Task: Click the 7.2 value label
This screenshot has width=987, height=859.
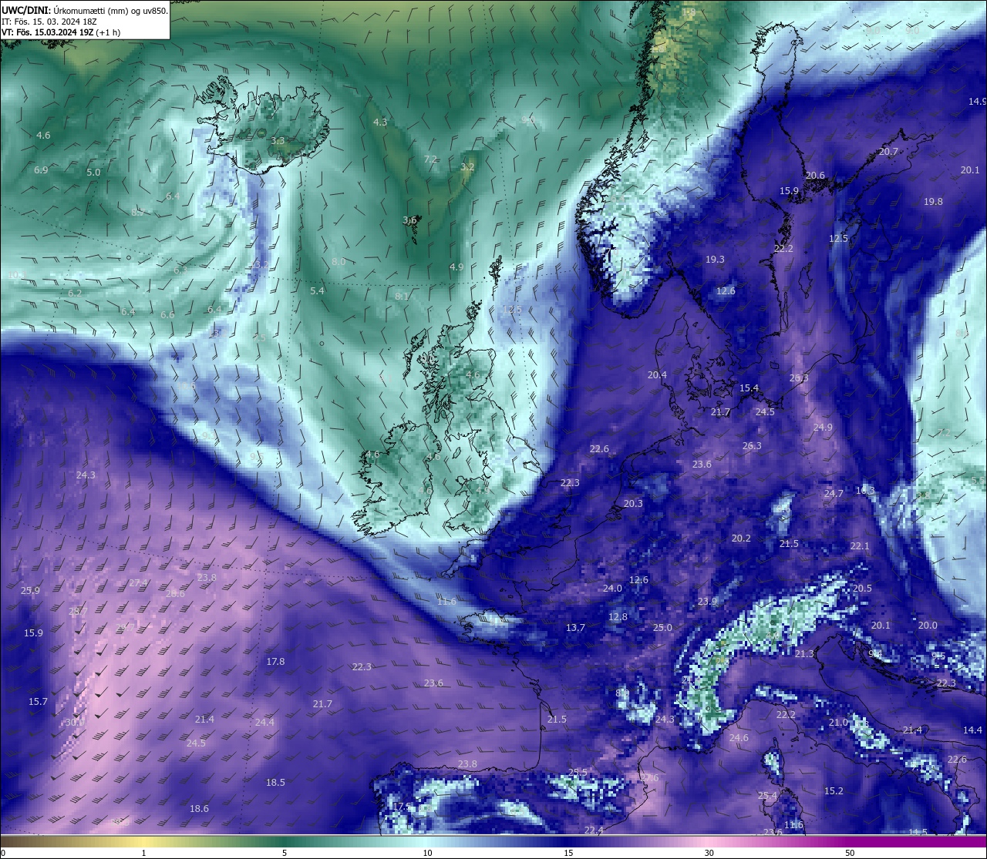Action: click(x=430, y=159)
